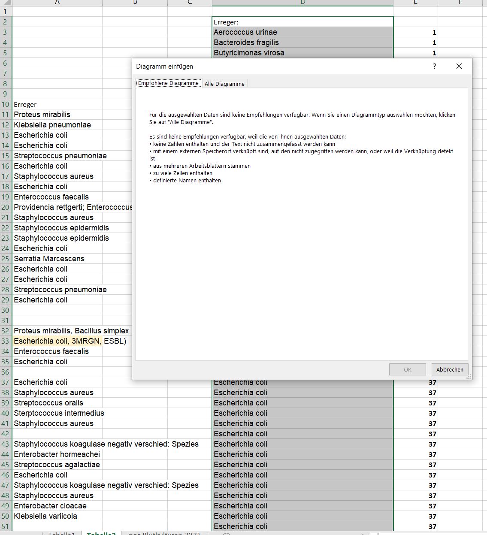Select Proteus mirabilis, Bacillus simplex cell
Viewport: 487px width, 535px height.
pyautogui.click(x=57, y=331)
